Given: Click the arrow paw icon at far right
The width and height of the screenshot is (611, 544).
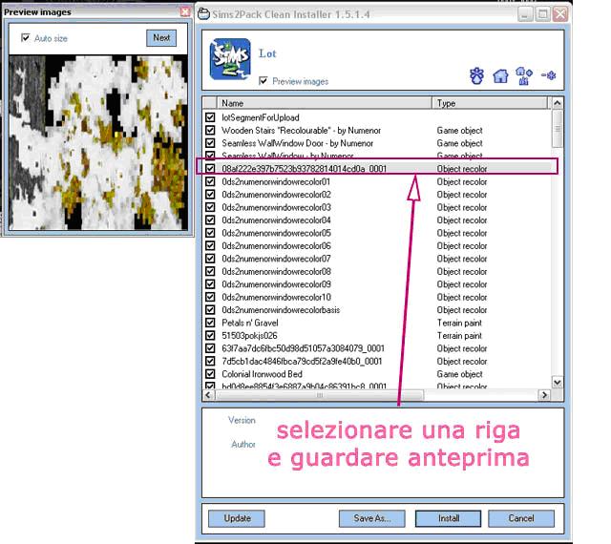Looking at the screenshot, I should pos(549,75).
